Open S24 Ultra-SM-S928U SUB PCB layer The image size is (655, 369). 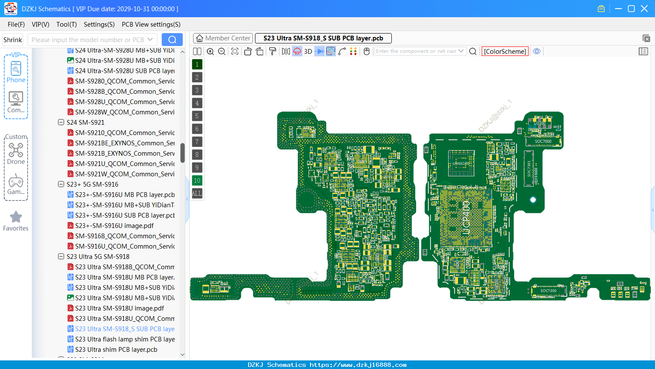[121, 71]
